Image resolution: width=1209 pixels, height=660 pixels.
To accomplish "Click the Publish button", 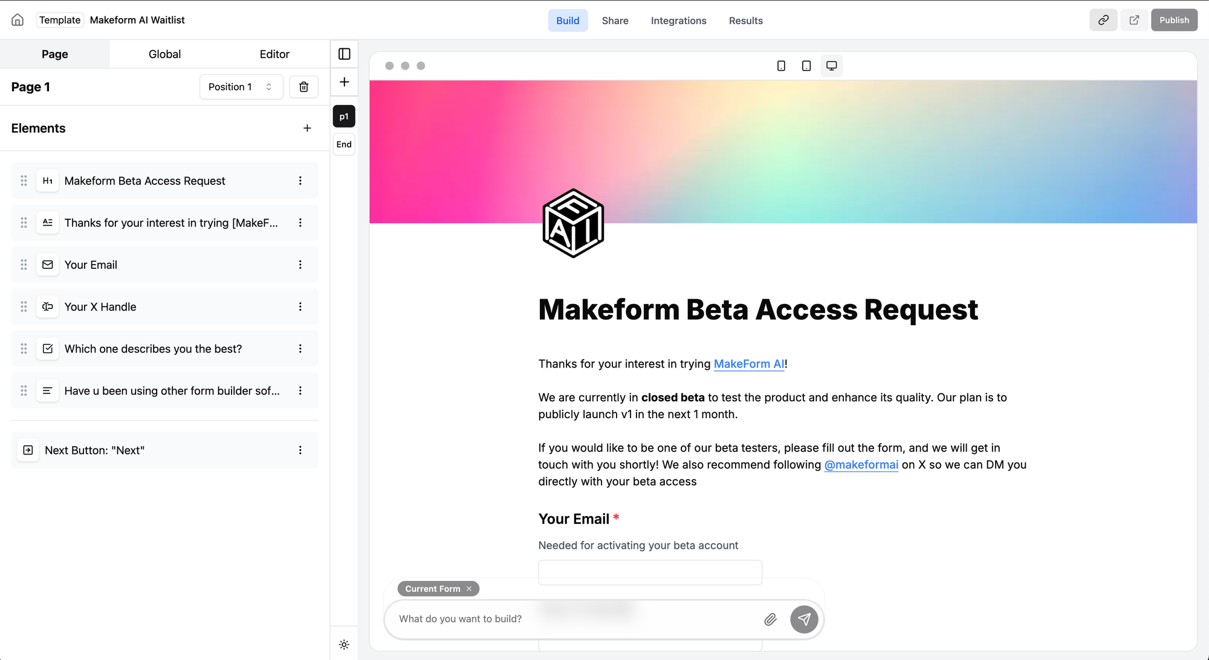I will pos(1174,19).
